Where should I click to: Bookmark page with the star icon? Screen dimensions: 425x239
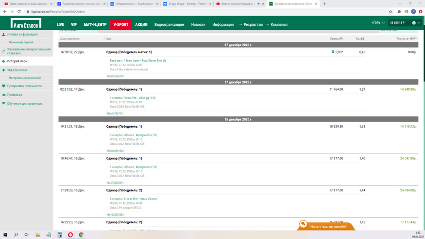pos(391,12)
